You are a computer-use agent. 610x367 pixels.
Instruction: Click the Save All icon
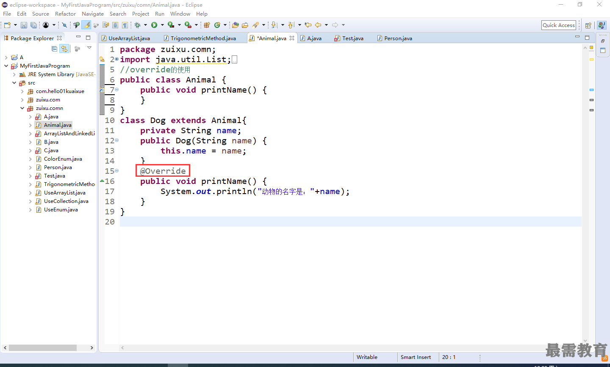[x=33, y=25]
